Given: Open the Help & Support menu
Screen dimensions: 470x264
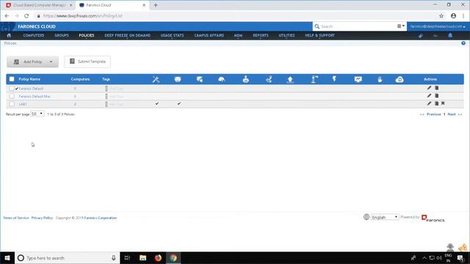Looking at the screenshot, I should tap(319, 35).
